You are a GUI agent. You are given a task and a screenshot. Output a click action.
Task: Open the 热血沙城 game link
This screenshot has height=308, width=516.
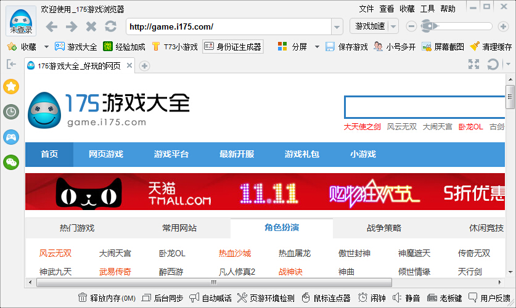[235, 253]
